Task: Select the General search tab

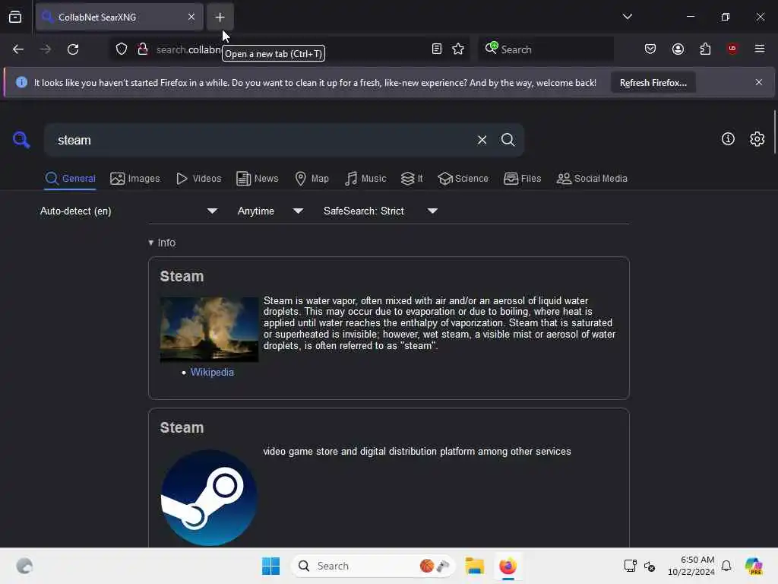Action: (x=70, y=178)
